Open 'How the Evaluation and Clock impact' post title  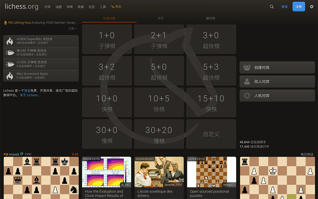coord(104,194)
